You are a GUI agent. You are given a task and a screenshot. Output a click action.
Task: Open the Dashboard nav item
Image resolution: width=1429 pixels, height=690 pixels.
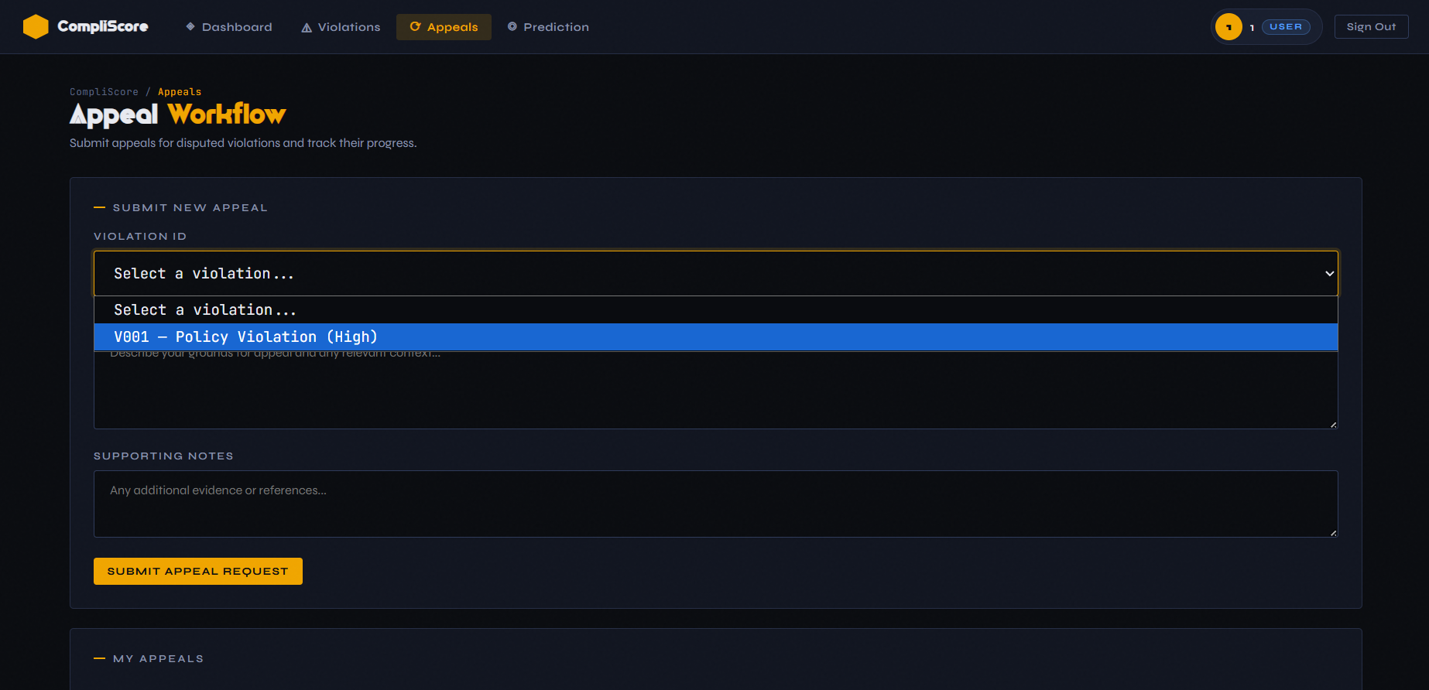pos(228,27)
